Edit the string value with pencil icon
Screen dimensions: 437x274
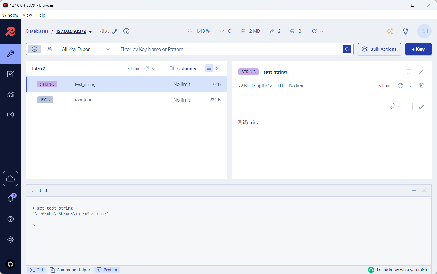[x=421, y=106]
